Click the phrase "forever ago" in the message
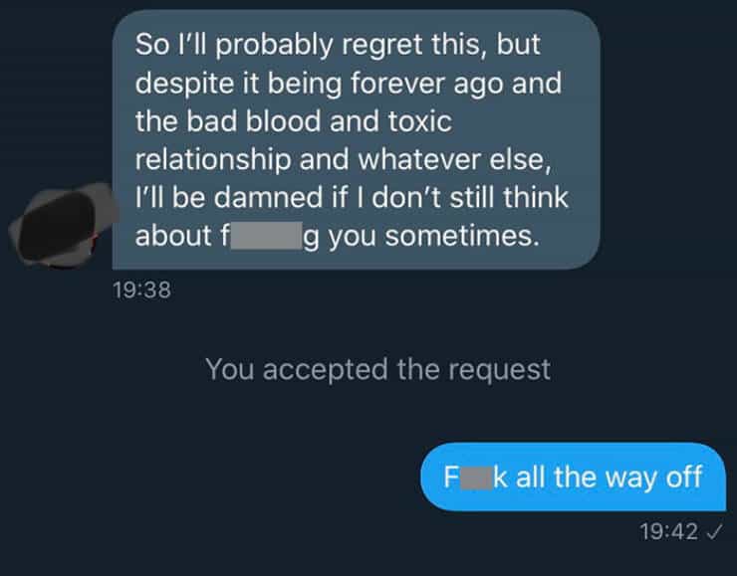Screen dimensions: 737x576 pyautogui.click(x=452, y=85)
